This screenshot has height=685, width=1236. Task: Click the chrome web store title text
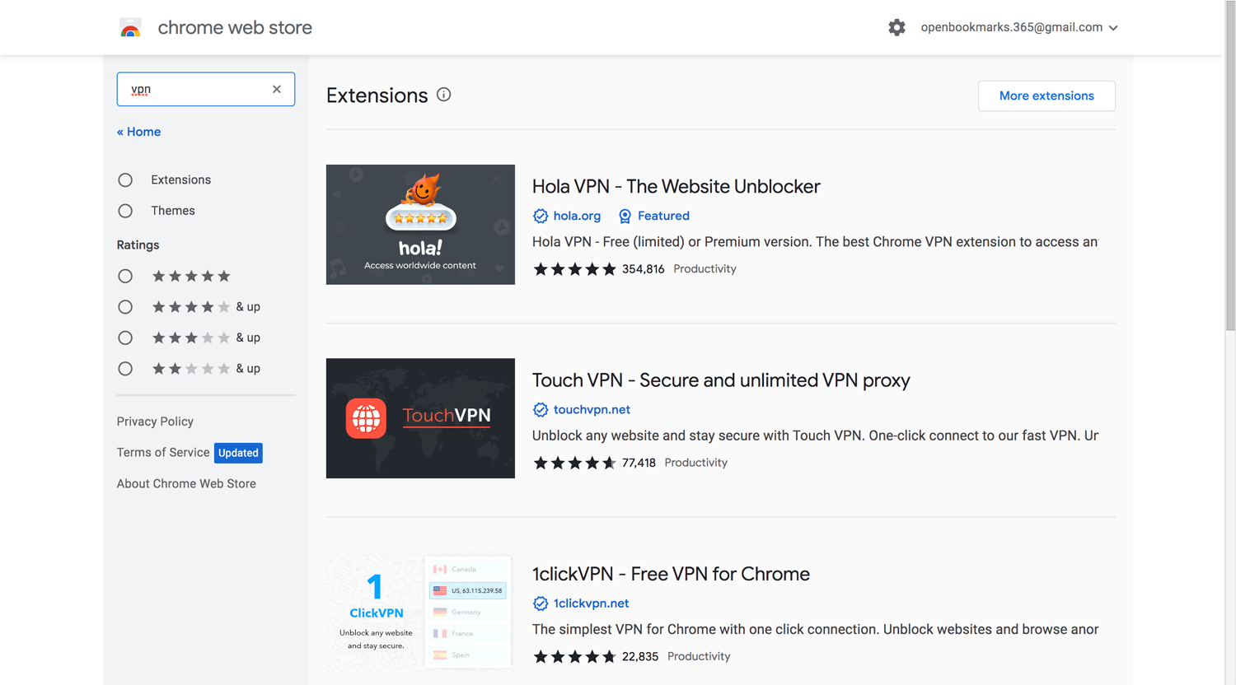tap(235, 27)
